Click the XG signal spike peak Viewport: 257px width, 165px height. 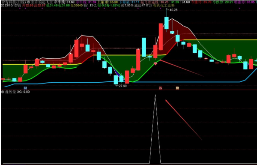[x=155, y=95]
